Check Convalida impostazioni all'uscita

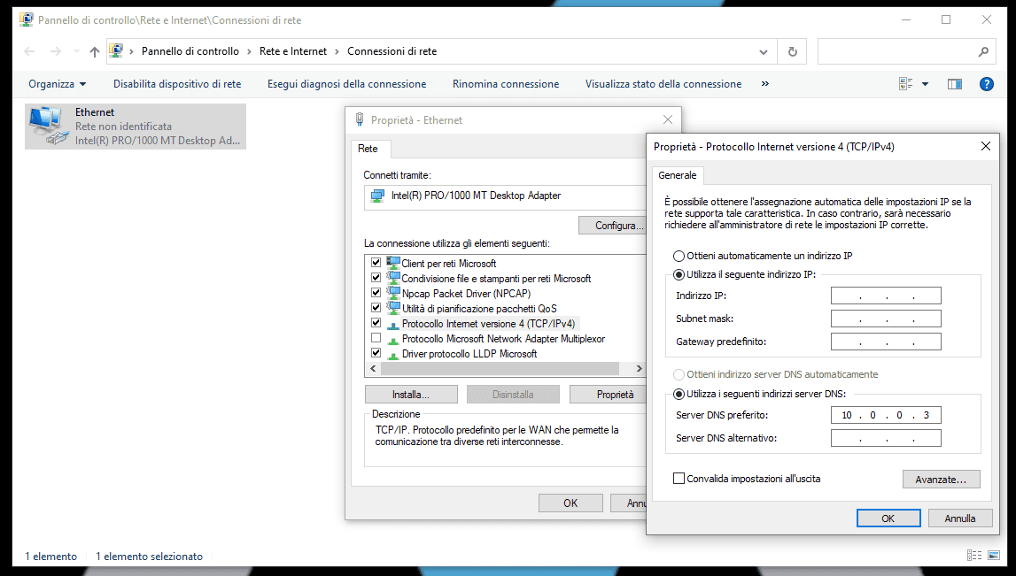(x=679, y=479)
